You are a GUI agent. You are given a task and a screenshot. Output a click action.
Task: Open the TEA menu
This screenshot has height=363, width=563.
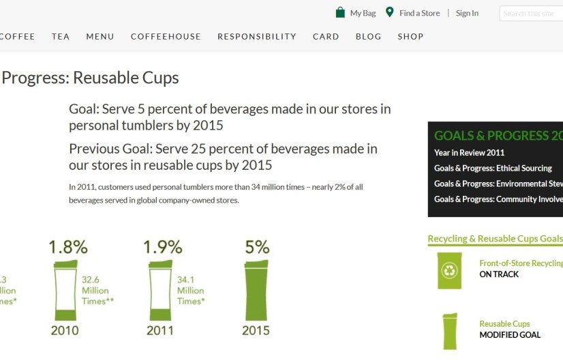click(x=61, y=37)
